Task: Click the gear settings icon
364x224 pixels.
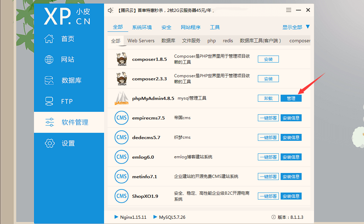Action: (50, 143)
